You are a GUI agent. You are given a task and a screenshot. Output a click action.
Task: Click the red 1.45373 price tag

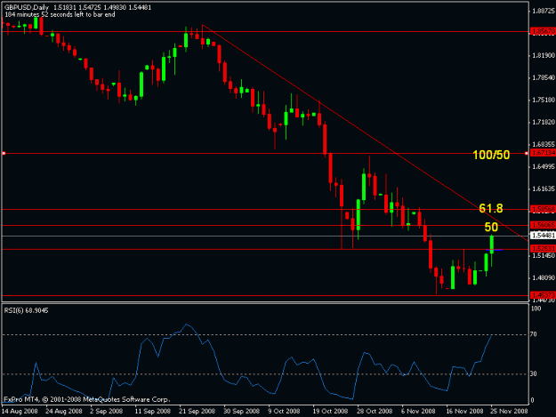[543, 295]
